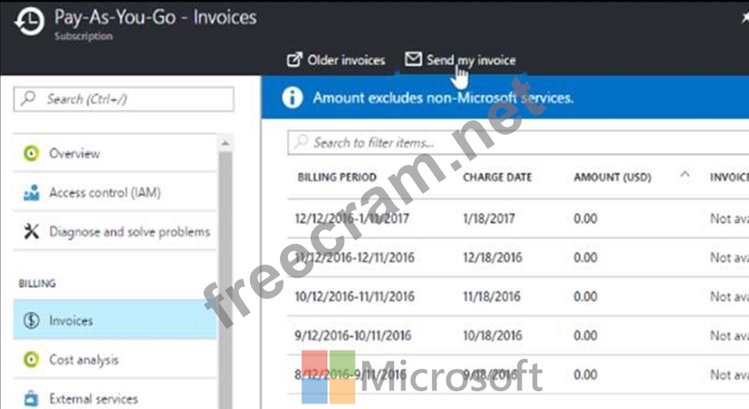The image size is (749, 409).
Task: Click the Older invoices button
Action: (336, 60)
